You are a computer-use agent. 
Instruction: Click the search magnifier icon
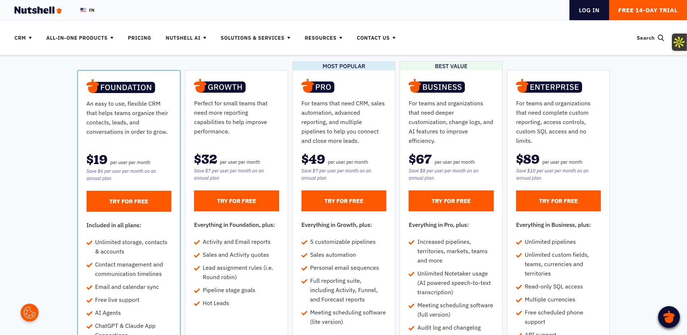661,38
